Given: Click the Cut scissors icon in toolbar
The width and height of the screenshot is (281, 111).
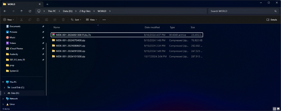Looking at the screenshot, I should [x=22, y=20].
